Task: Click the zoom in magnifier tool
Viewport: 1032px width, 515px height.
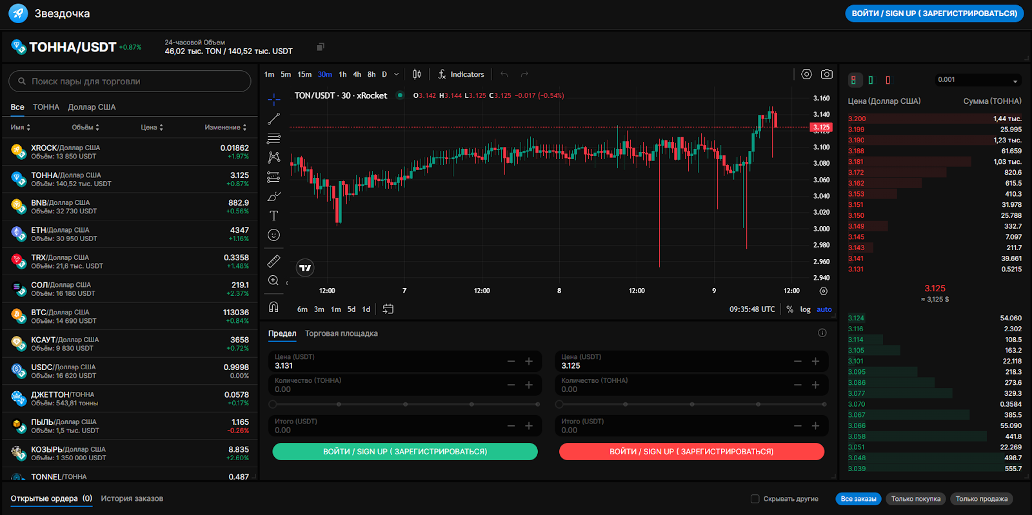Action: [273, 280]
